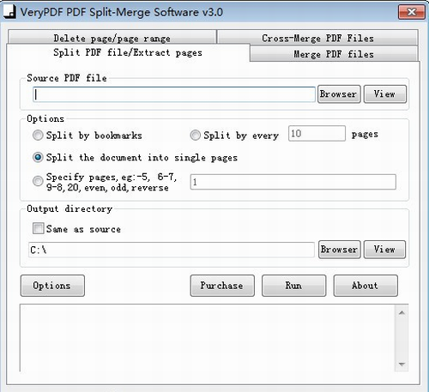The height and width of the screenshot is (392, 429).
Task: Open the Options button at bottom left
Action: coord(52,286)
